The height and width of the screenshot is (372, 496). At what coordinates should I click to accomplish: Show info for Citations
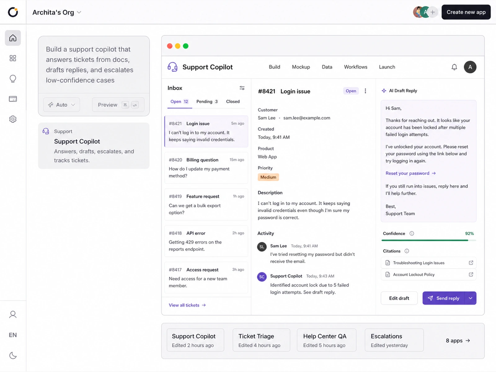pos(407,251)
